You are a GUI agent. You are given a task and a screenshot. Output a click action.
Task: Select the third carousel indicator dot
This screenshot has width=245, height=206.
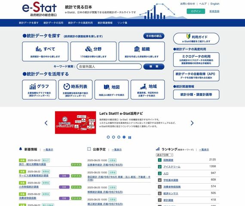(119, 137)
